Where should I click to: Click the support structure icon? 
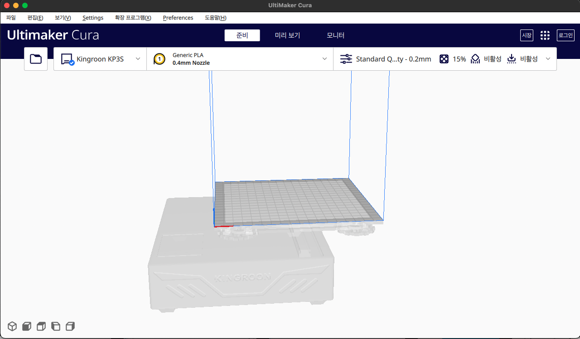coord(475,59)
